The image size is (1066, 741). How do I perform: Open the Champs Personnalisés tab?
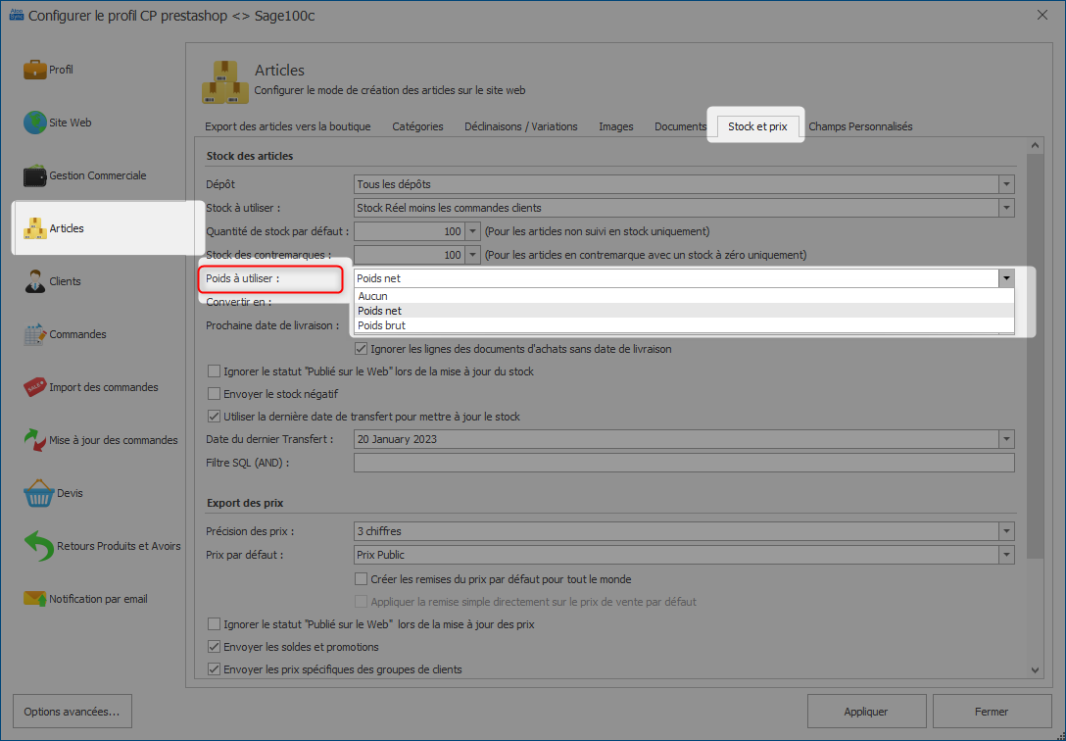tap(860, 126)
